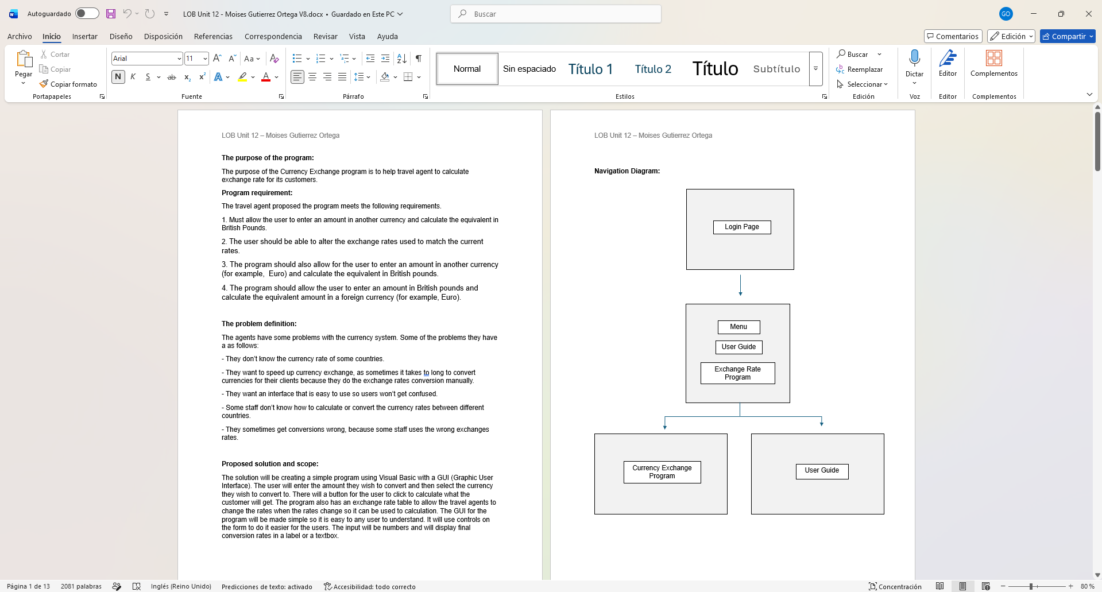Click the Paste (Pegar) clipboard icon
Image resolution: width=1102 pixels, height=592 pixels.
pyautogui.click(x=24, y=59)
